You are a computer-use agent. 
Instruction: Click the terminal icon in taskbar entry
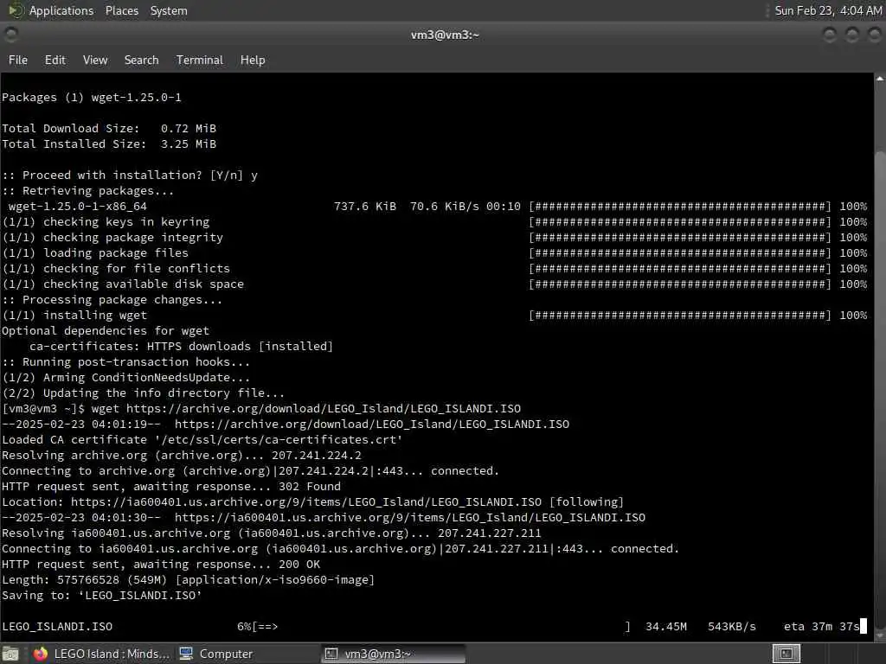point(331,654)
